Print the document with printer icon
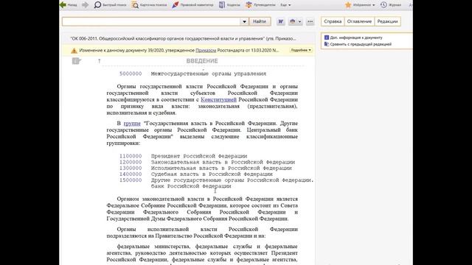This screenshot has height=265, width=472. point(293,21)
